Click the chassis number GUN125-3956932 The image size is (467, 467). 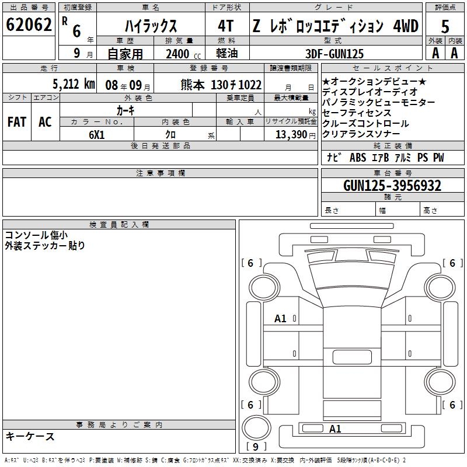coord(392,186)
